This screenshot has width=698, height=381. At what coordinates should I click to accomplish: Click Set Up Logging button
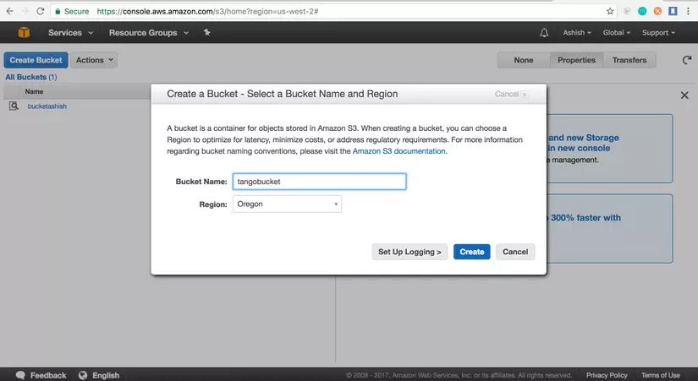coord(409,252)
